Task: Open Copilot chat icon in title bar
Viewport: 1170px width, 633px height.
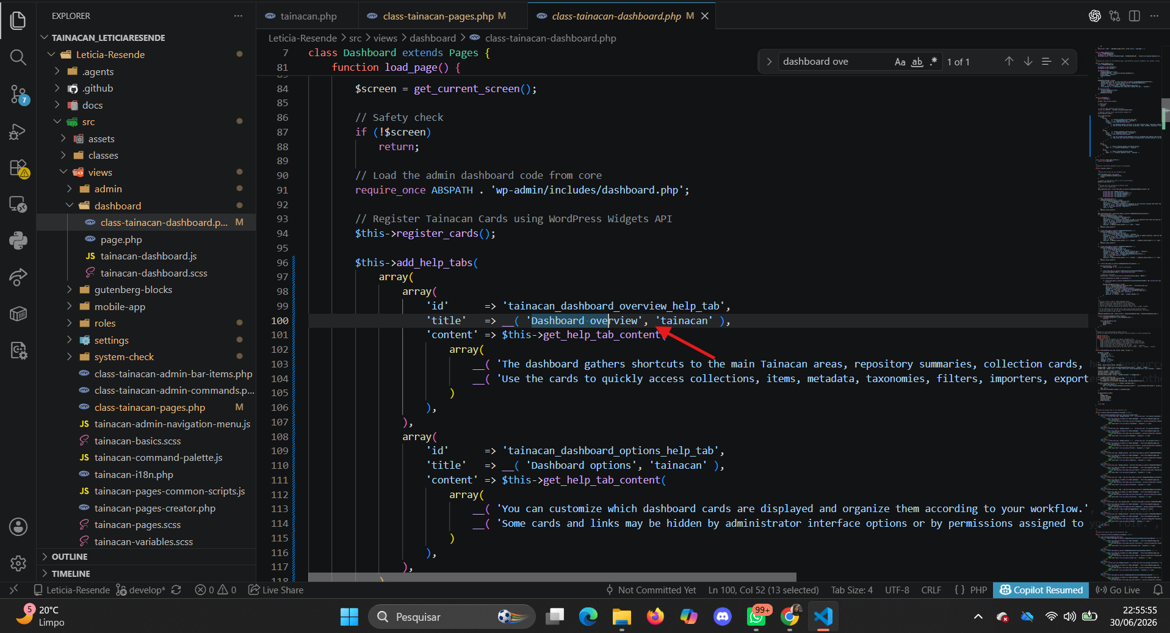Action: 1095,16
